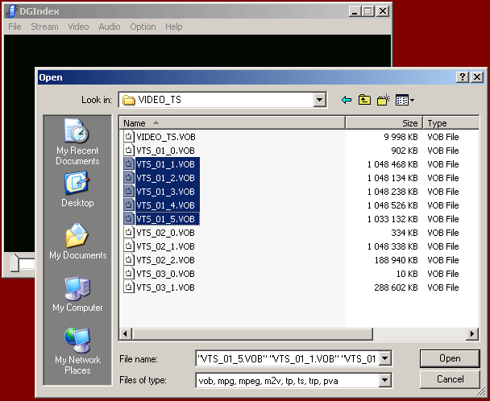Click file icon of VTS_01_5.VOB
Viewport: 490px width, 401px height.
pos(128,219)
